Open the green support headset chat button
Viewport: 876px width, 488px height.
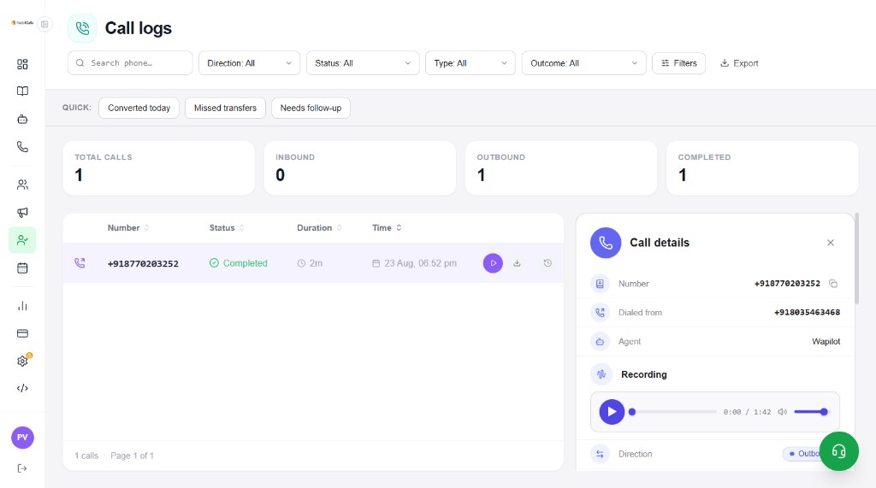click(x=838, y=451)
